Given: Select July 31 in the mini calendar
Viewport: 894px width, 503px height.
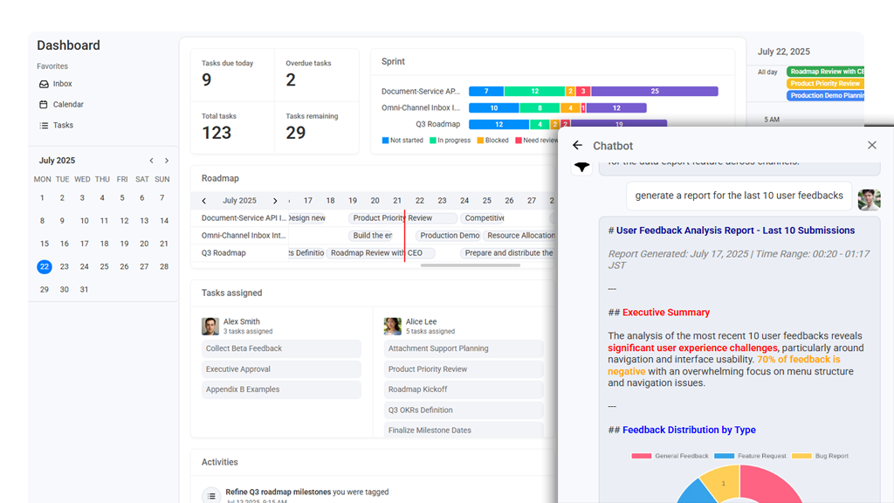Looking at the screenshot, I should pos(85,290).
